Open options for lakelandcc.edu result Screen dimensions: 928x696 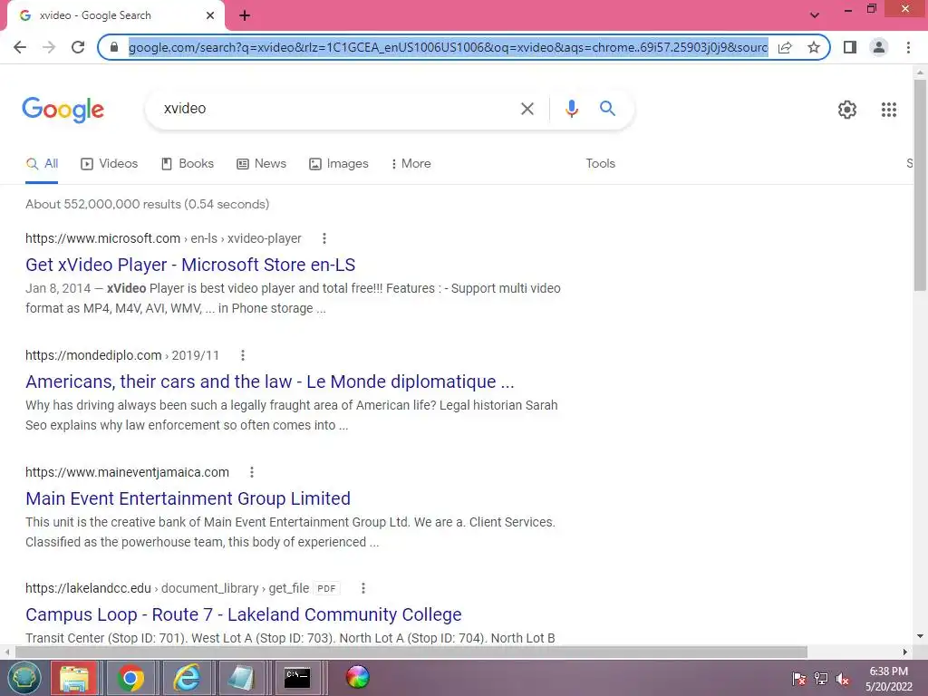click(x=362, y=588)
